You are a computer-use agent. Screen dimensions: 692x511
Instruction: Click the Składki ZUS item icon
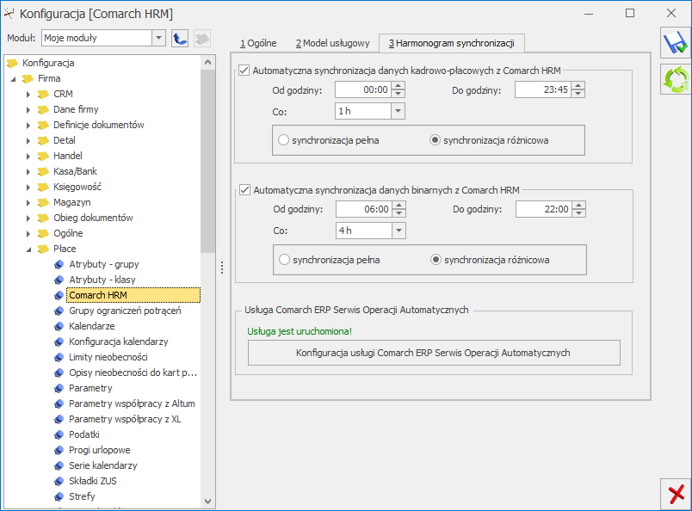59,481
